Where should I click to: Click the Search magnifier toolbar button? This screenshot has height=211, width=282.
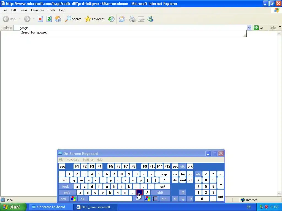coord(73,19)
